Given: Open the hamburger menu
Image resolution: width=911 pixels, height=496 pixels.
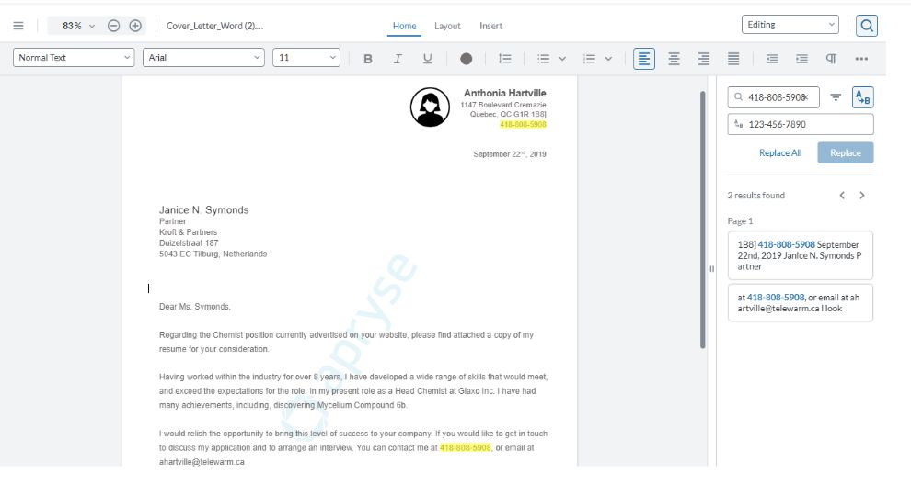Looking at the screenshot, I should 18,26.
